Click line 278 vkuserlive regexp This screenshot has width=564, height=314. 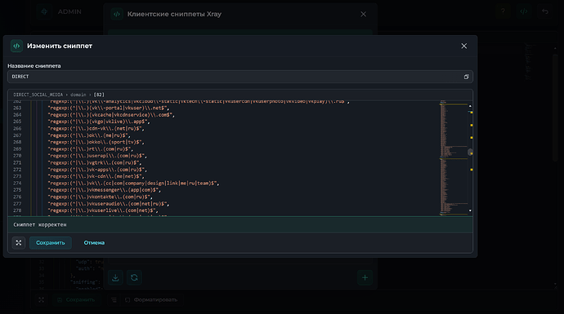pyautogui.click(x=103, y=210)
